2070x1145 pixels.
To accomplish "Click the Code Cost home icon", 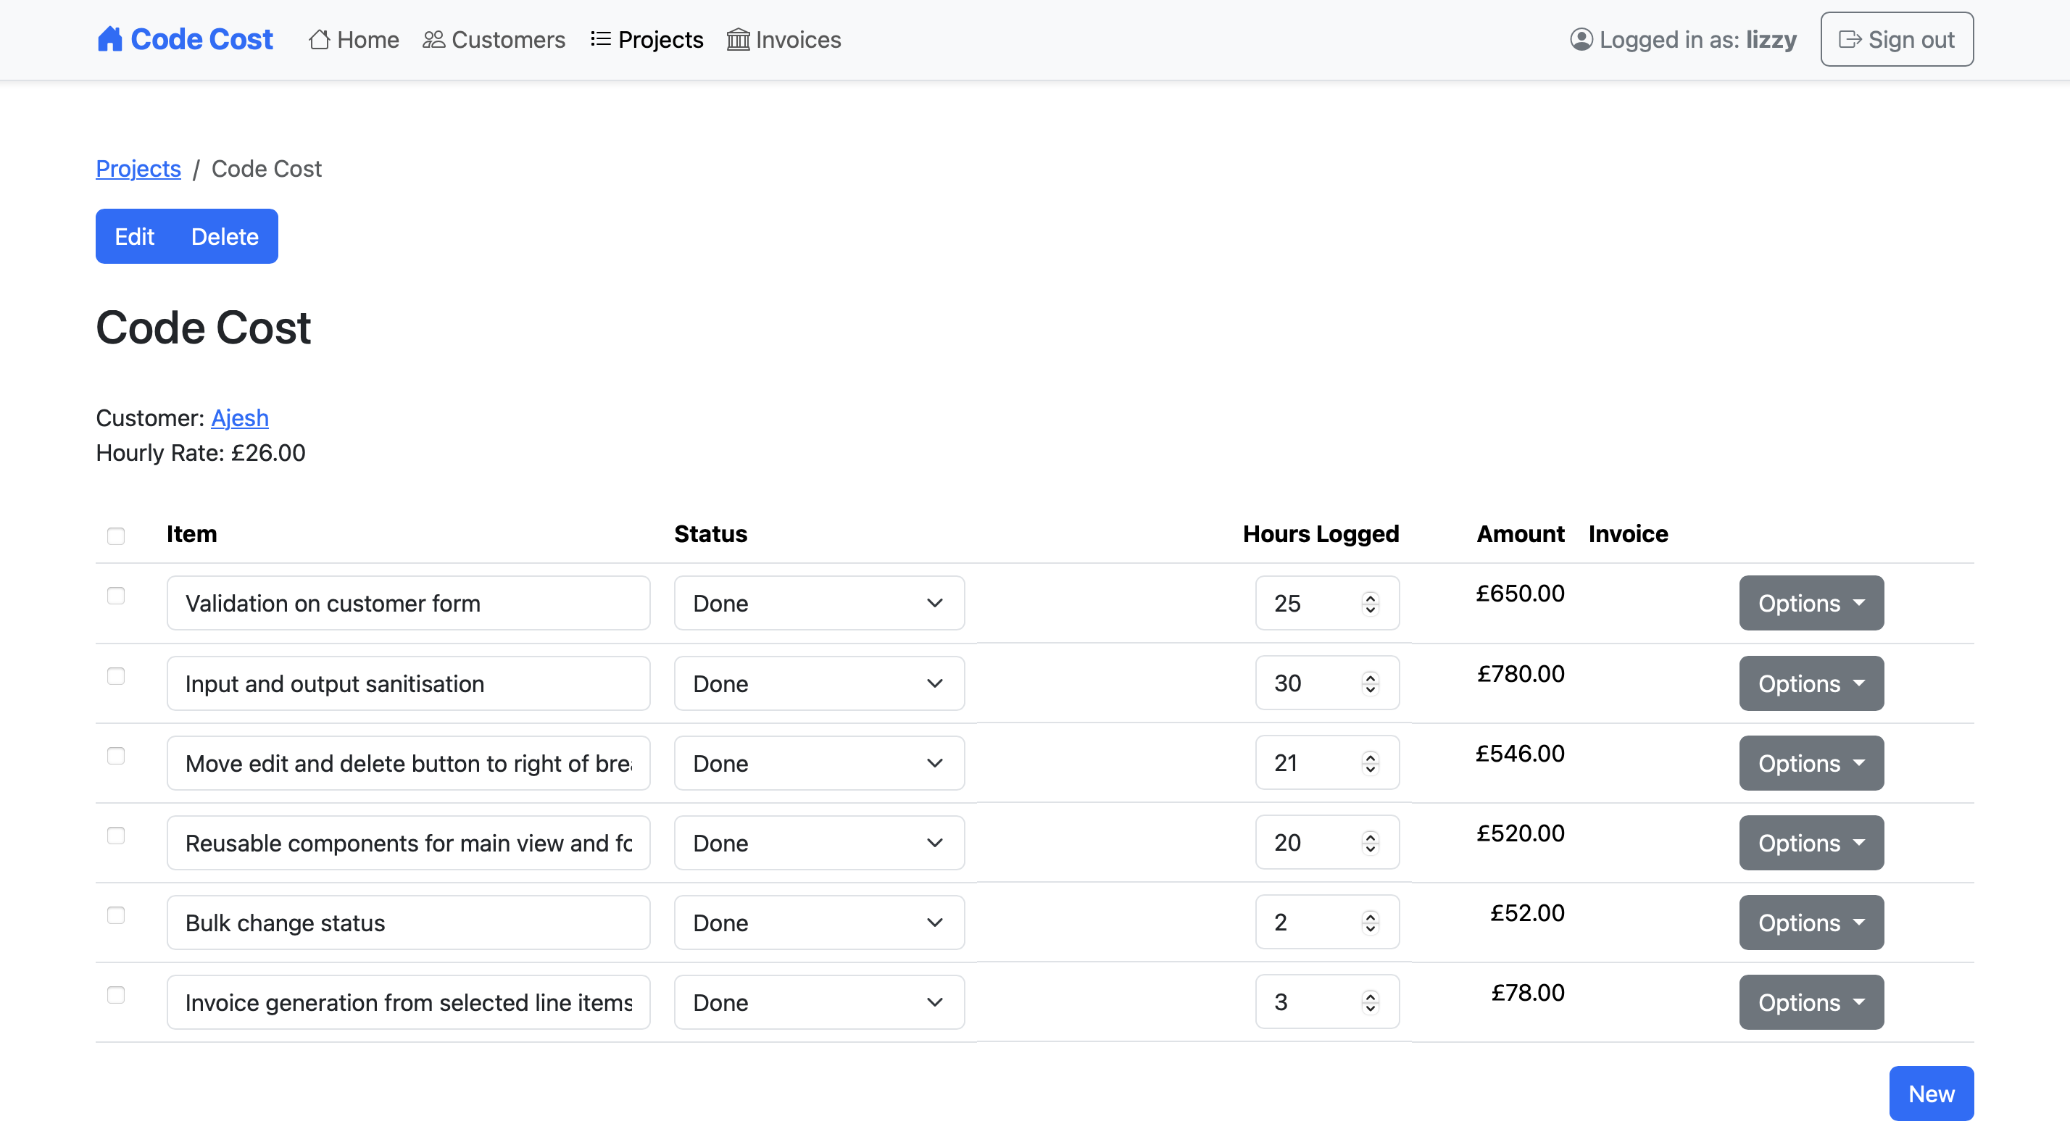I will [x=110, y=38].
